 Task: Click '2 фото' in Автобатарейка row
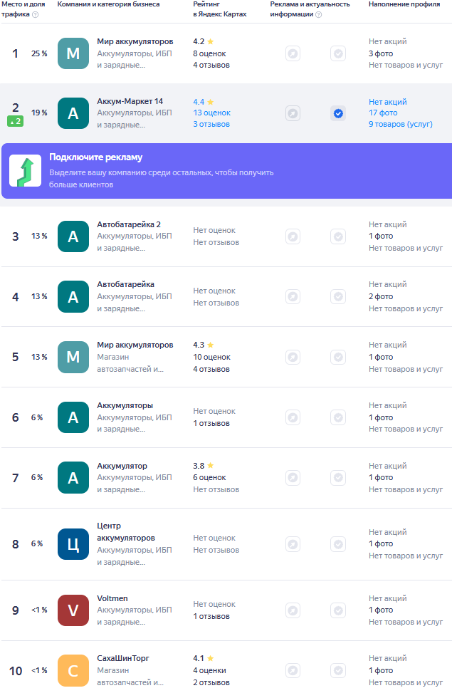[x=381, y=296]
